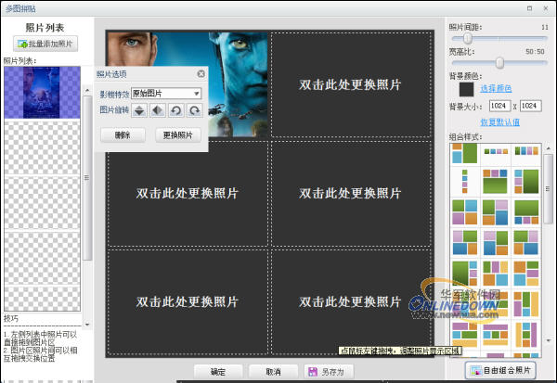557x383 pixels.
Task: Click the flip vertical icon
Action: pos(138,110)
